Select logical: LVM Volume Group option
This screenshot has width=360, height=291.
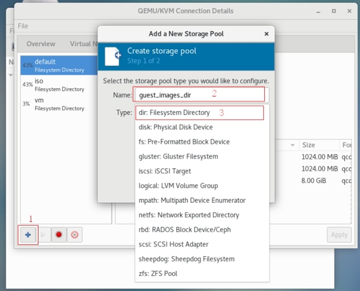tap(202, 185)
